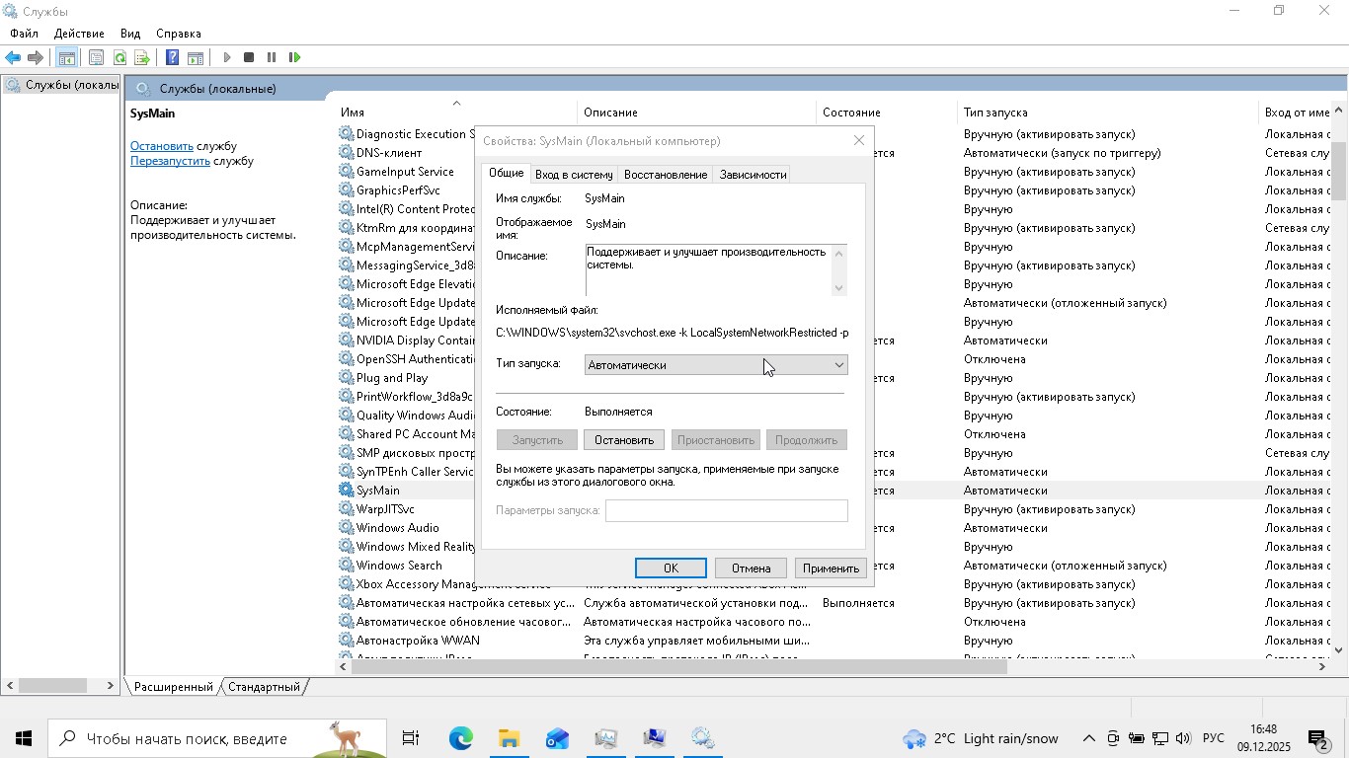Open the Файл menu
Image resolution: width=1349 pixels, height=758 pixels.
(x=24, y=34)
